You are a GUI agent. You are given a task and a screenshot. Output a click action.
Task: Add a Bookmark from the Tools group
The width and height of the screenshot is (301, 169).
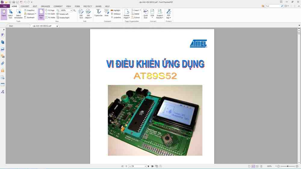29,18
